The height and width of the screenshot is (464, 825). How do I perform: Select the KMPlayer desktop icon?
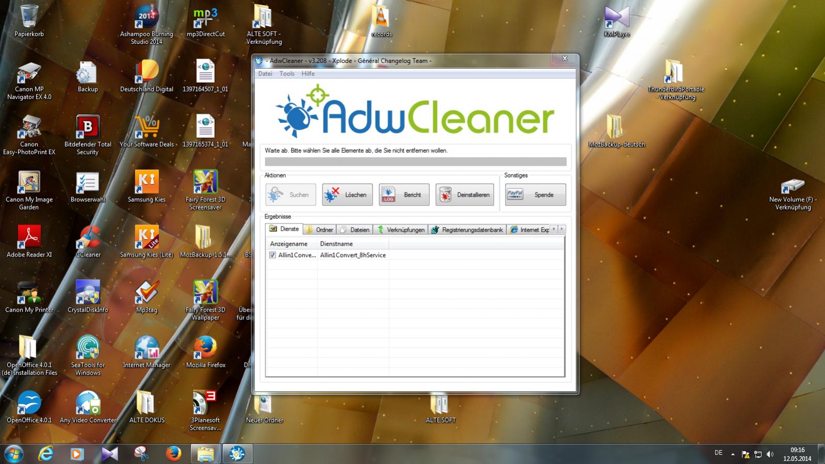[x=617, y=21]
